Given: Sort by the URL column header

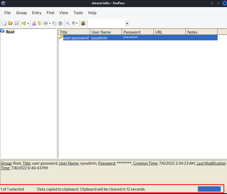Looking at the screenshot, I should pos(170,32).
